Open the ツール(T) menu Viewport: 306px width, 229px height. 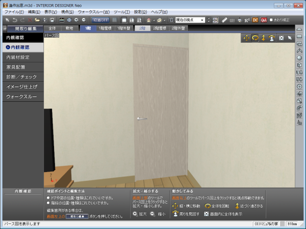pos(122,11)
